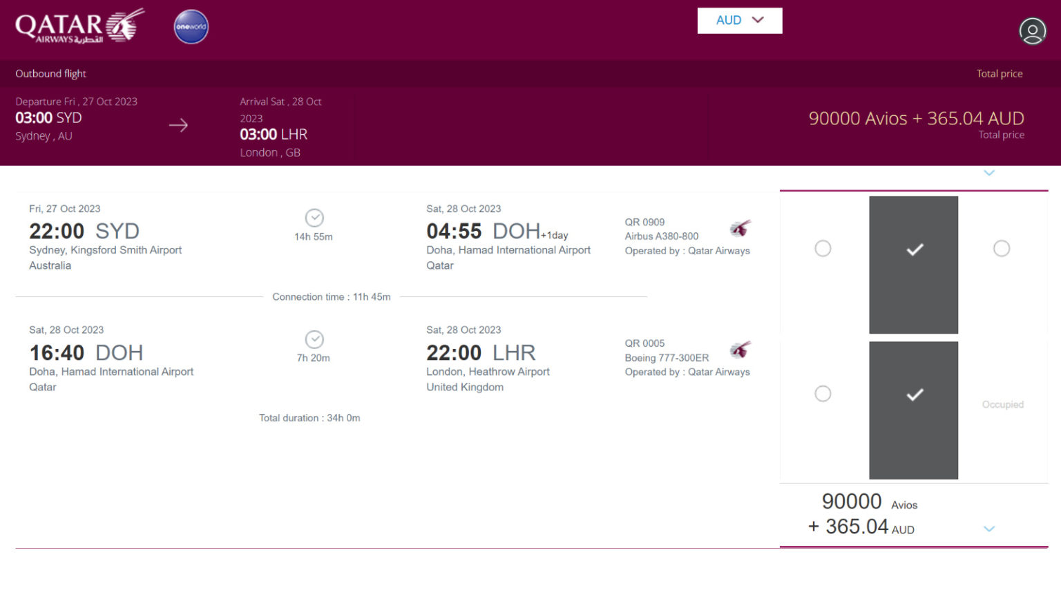Expand the flight summary chevron below total price
The height and width of the screenshot is (597, 1061).
[988, 173]
